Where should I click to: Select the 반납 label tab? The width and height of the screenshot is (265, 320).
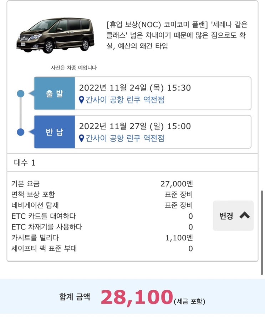pos(55,132)
